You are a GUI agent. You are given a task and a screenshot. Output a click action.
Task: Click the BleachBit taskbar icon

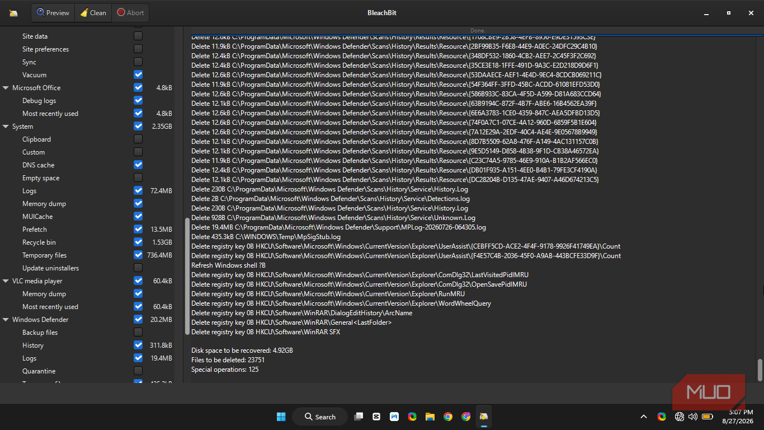tap(484, 417)
